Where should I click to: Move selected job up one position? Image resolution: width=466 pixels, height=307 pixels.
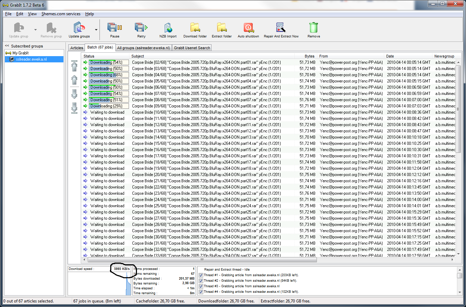[x=74, y=80]
